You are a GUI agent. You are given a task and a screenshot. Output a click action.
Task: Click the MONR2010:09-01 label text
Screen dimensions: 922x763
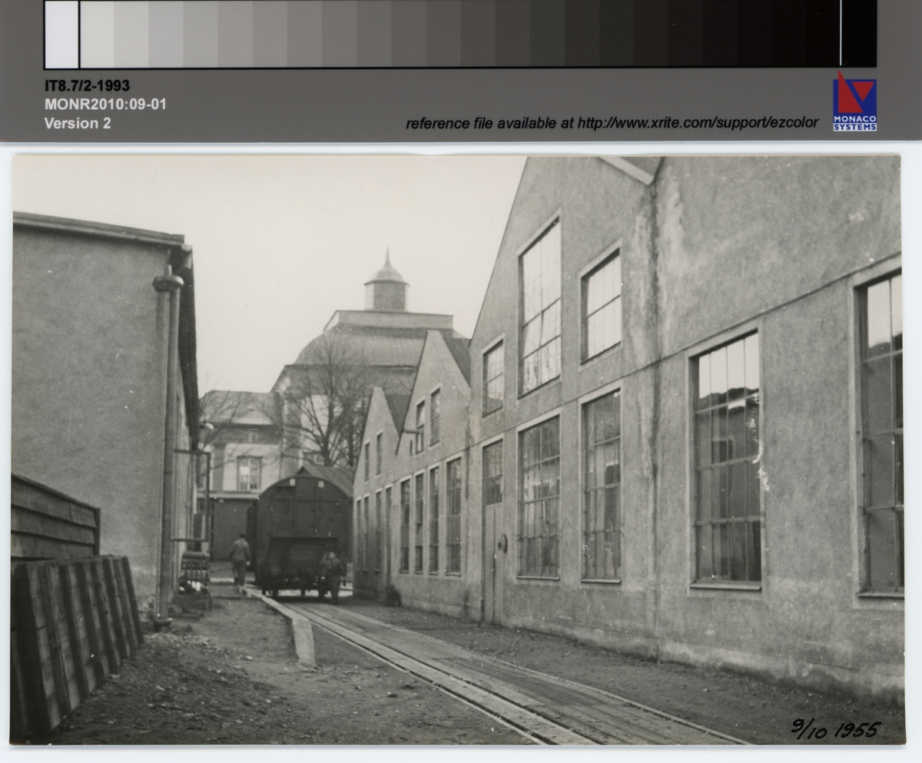[104, 104]
